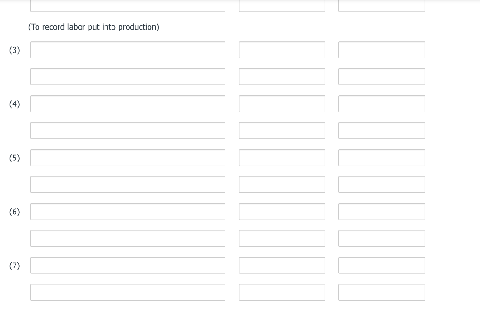Image resolution: width=480 pixels, height=319 pixels.
Task: Click the first account title field of entry (4)
Action: point(127,103)
